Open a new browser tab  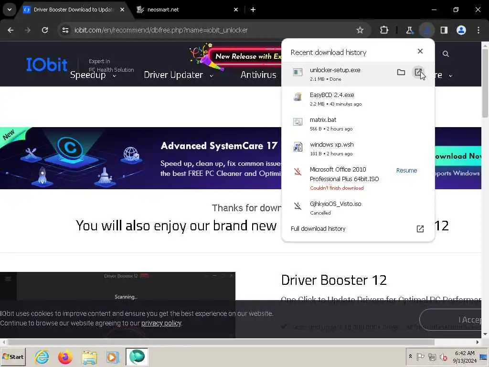[253, 10]
